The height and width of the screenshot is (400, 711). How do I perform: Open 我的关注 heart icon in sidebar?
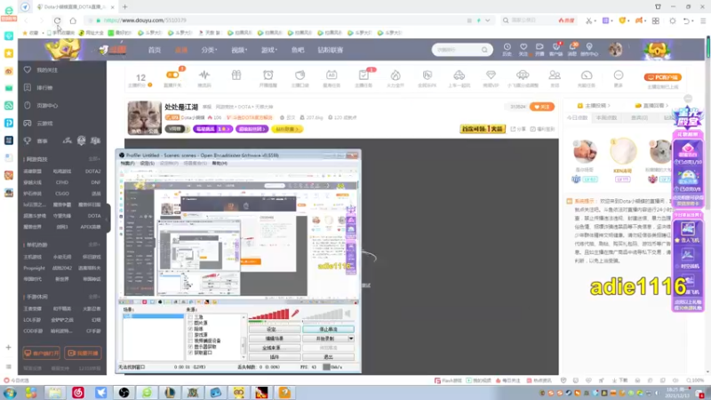click(x=28, y=70)
